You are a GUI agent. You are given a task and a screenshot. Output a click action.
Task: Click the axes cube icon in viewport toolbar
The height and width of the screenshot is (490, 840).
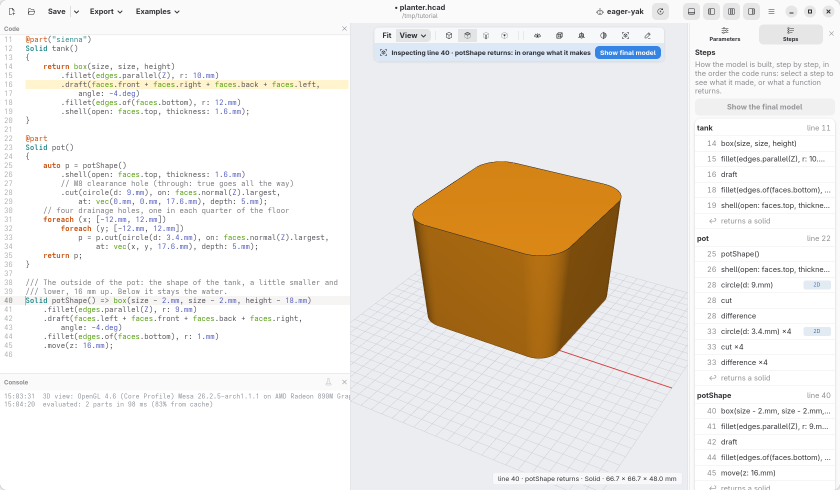click(x=581, y=35)
